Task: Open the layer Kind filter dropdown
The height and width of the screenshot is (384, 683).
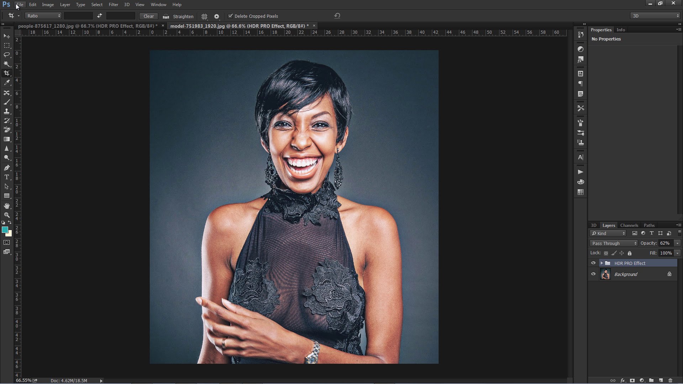Action: tap(609, 234)
